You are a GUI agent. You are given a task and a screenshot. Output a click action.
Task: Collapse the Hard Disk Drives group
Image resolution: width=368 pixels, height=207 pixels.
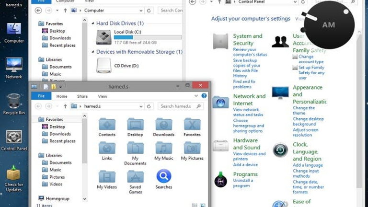pyautogui.click(x=92, y=23)
